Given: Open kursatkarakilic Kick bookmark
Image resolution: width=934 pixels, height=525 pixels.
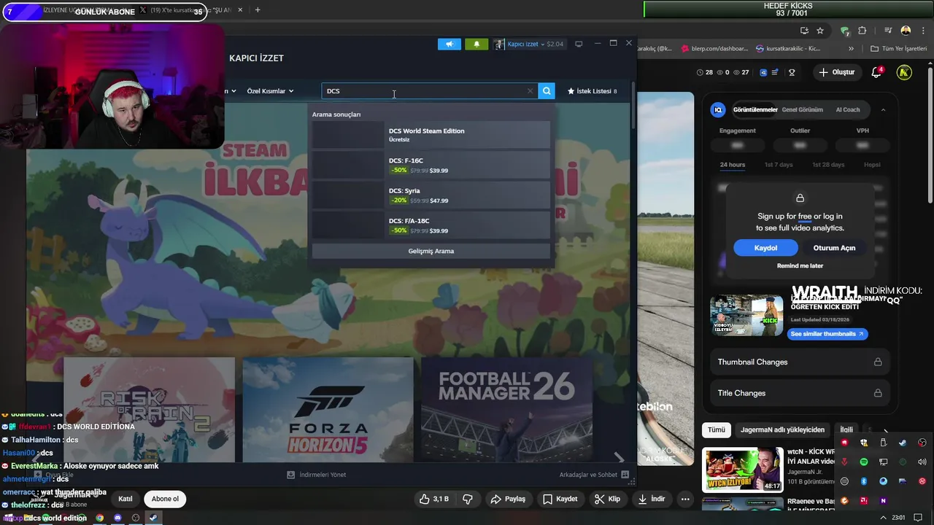Looking at the screenshot, I should 788,49.
